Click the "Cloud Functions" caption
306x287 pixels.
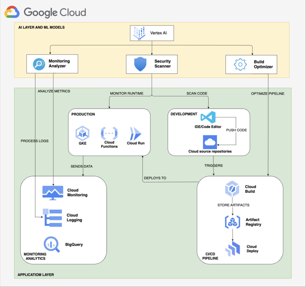pyautogui.click(x=109, y=144)
